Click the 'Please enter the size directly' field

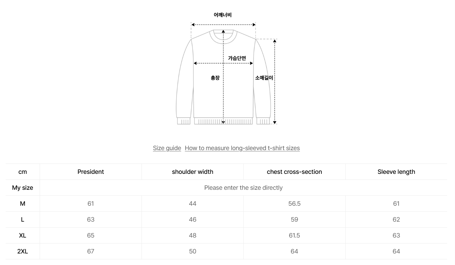[243, 188]
